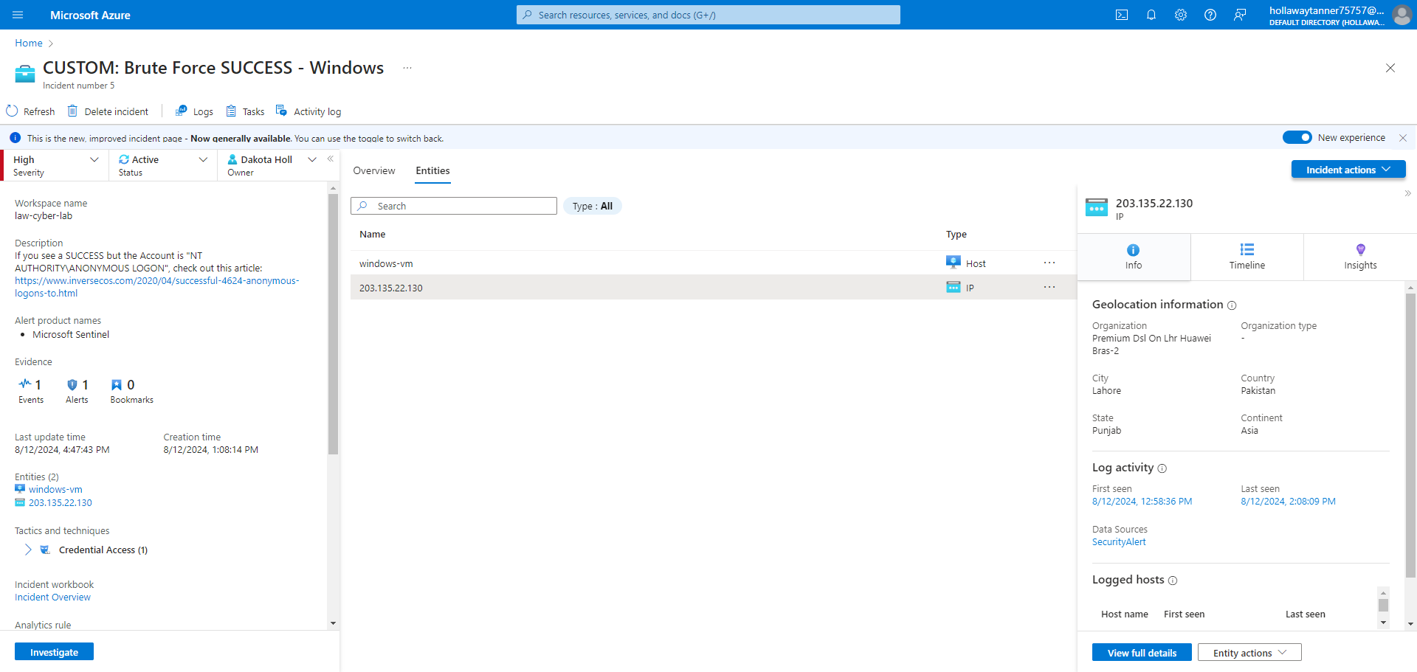
Task: Dismiss the new experience banner
Action: click(1403, 138)
